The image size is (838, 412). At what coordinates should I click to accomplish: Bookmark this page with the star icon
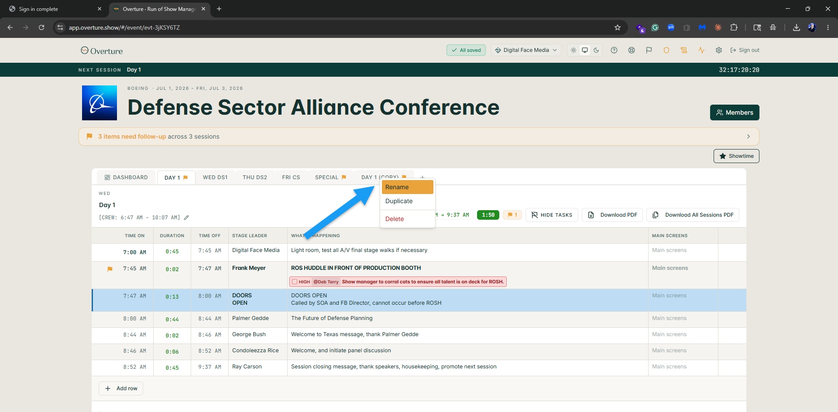[618, 27]
